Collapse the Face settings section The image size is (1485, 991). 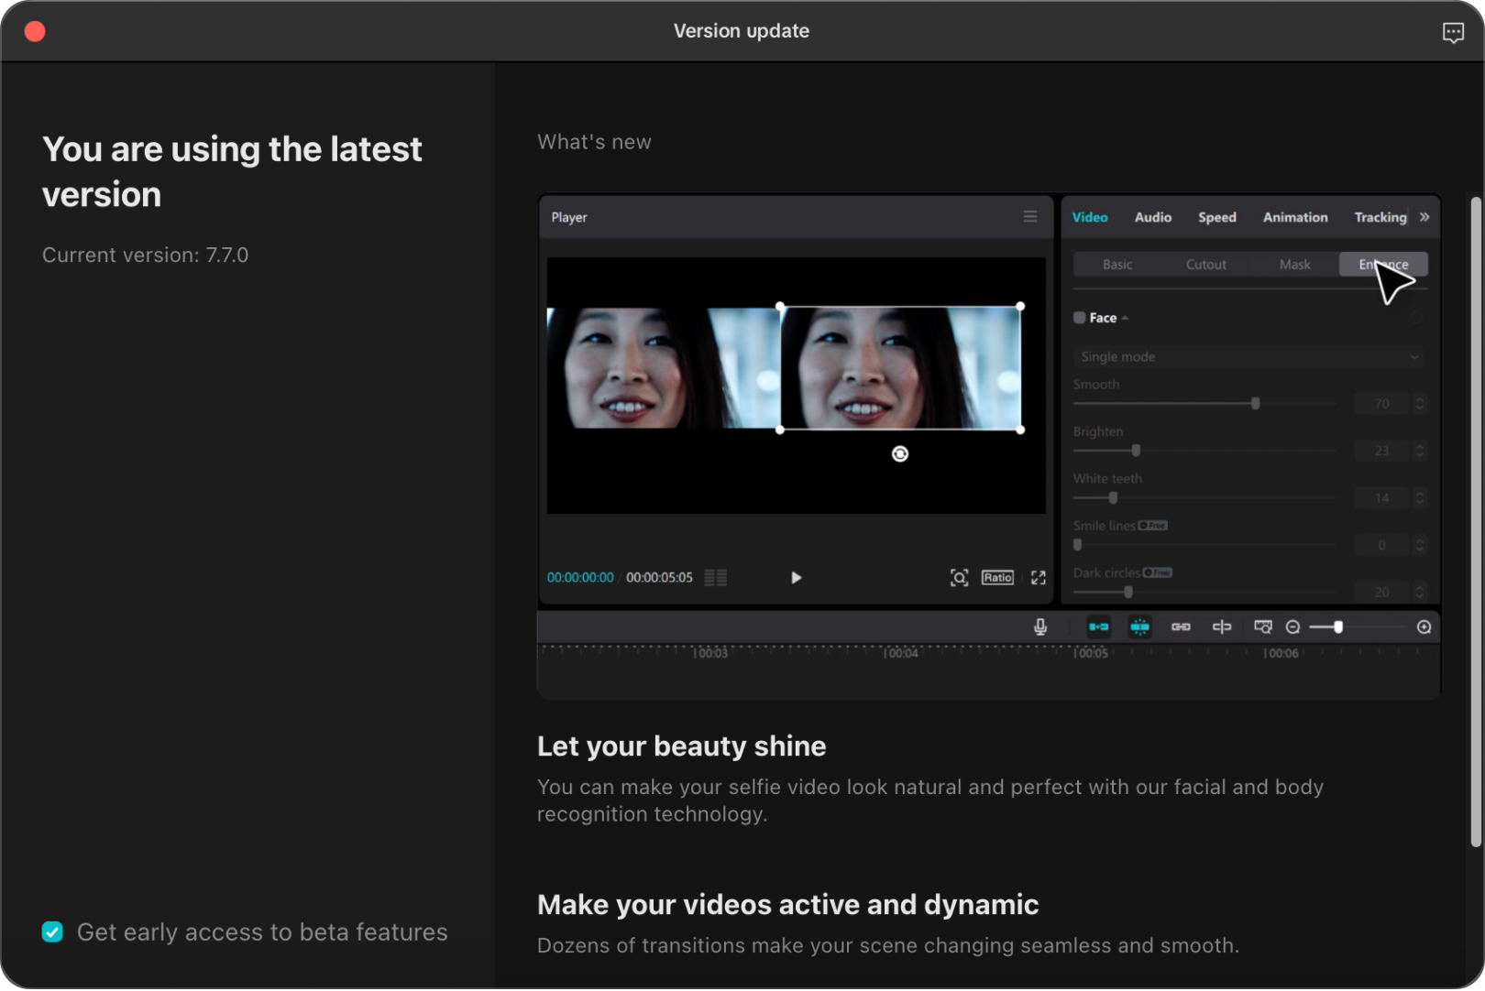[x=1126, y=317]
